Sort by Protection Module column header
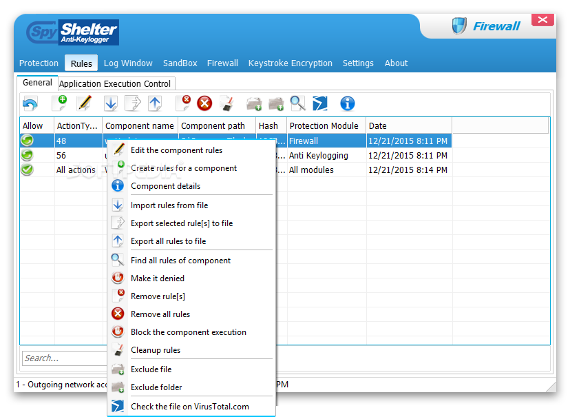The width and height of the screenshot is (570, 417). 326,126
